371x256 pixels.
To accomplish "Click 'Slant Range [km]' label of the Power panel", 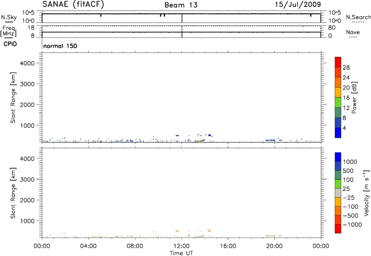I will click(x=13, y=98).
